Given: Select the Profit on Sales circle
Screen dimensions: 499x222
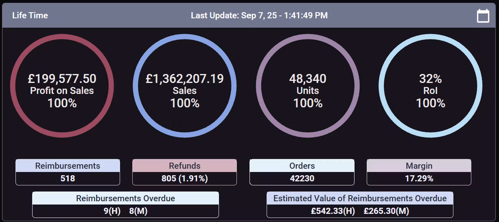Looking at the screenshot, I should [62, 86].
